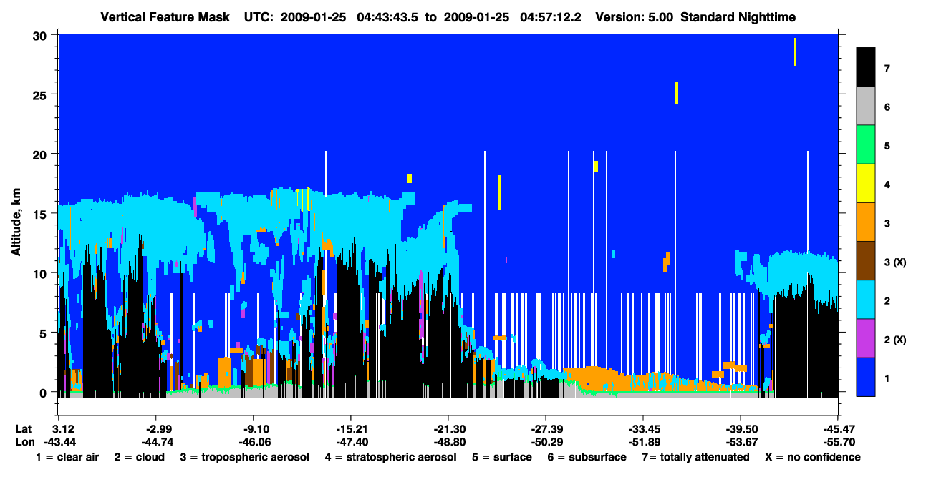This screenshot has width=931, height=477.
Task: Click the altitude tick label 15
Action: tap(42, 213)
